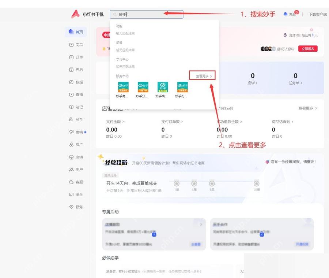Open the 商品 sidebar menu
Viewport: 329px width, 278px height.
tap(76, 45)
